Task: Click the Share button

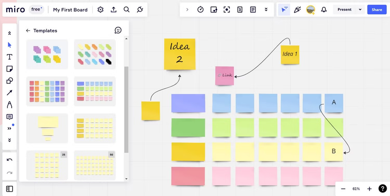Action: click(377, 10)
